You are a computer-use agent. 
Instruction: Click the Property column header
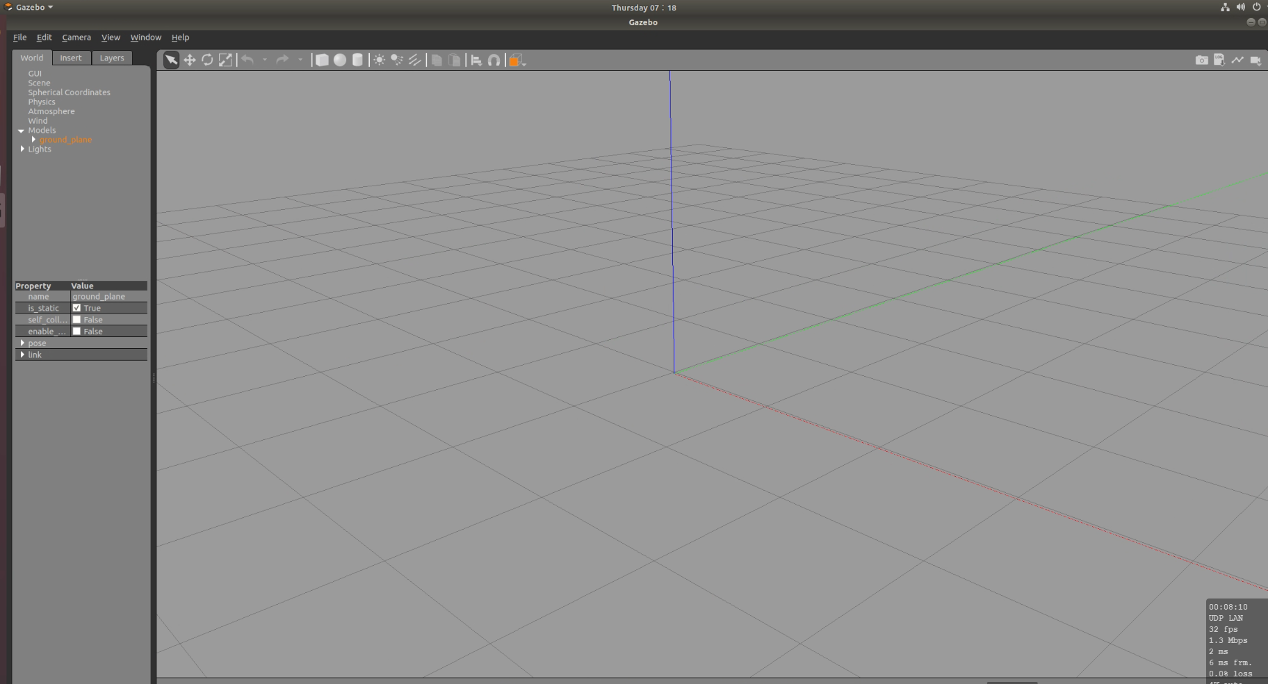point(42,286)
